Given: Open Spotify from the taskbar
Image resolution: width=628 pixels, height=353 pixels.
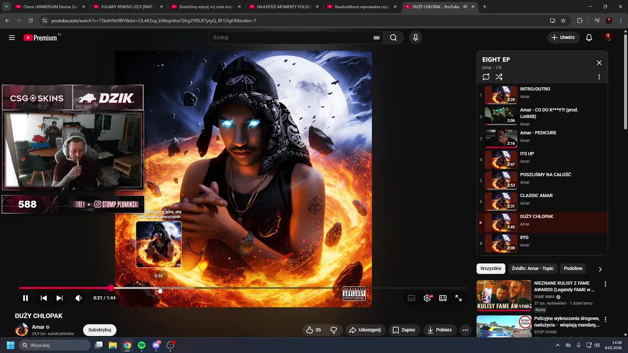Looking at the screenshot, I should tap(141, 345).
